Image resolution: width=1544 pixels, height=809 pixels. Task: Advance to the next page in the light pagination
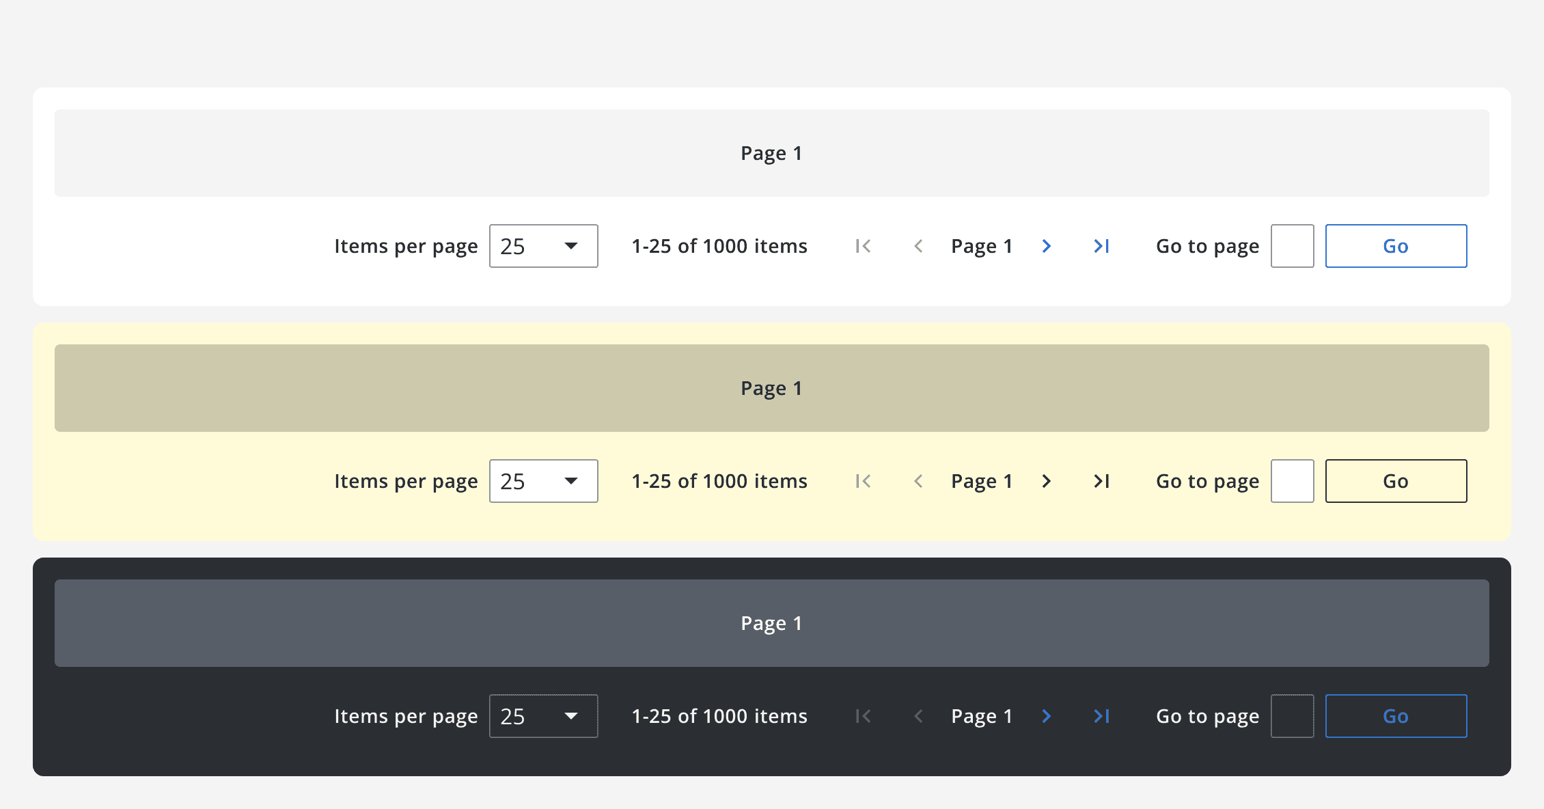[x=1046, y=246]
